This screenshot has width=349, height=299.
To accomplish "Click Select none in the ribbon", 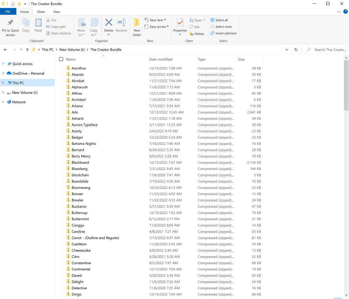I will (221, 27).
